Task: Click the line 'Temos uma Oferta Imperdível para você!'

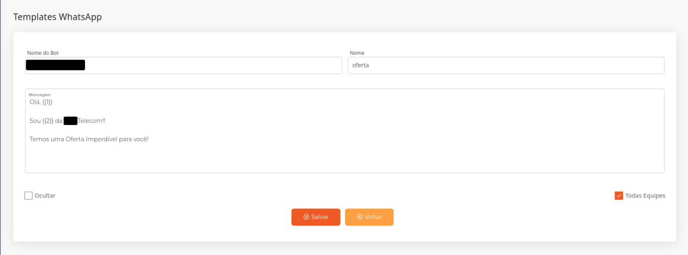Action: click(x=89, y=139)
